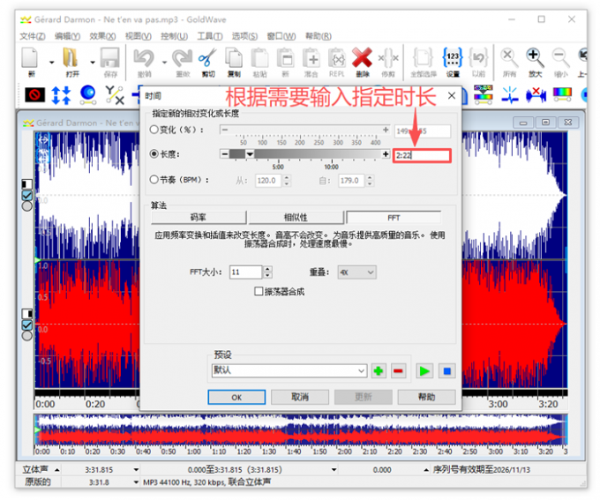Select the 变化 (%) radio option

click(154, 130)
